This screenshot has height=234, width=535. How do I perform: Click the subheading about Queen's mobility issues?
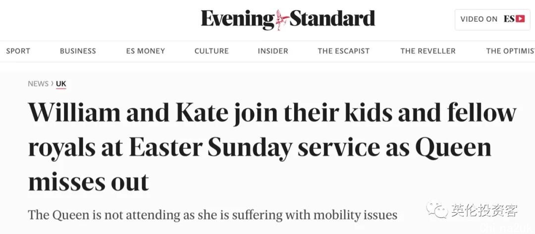pos(213,215)
